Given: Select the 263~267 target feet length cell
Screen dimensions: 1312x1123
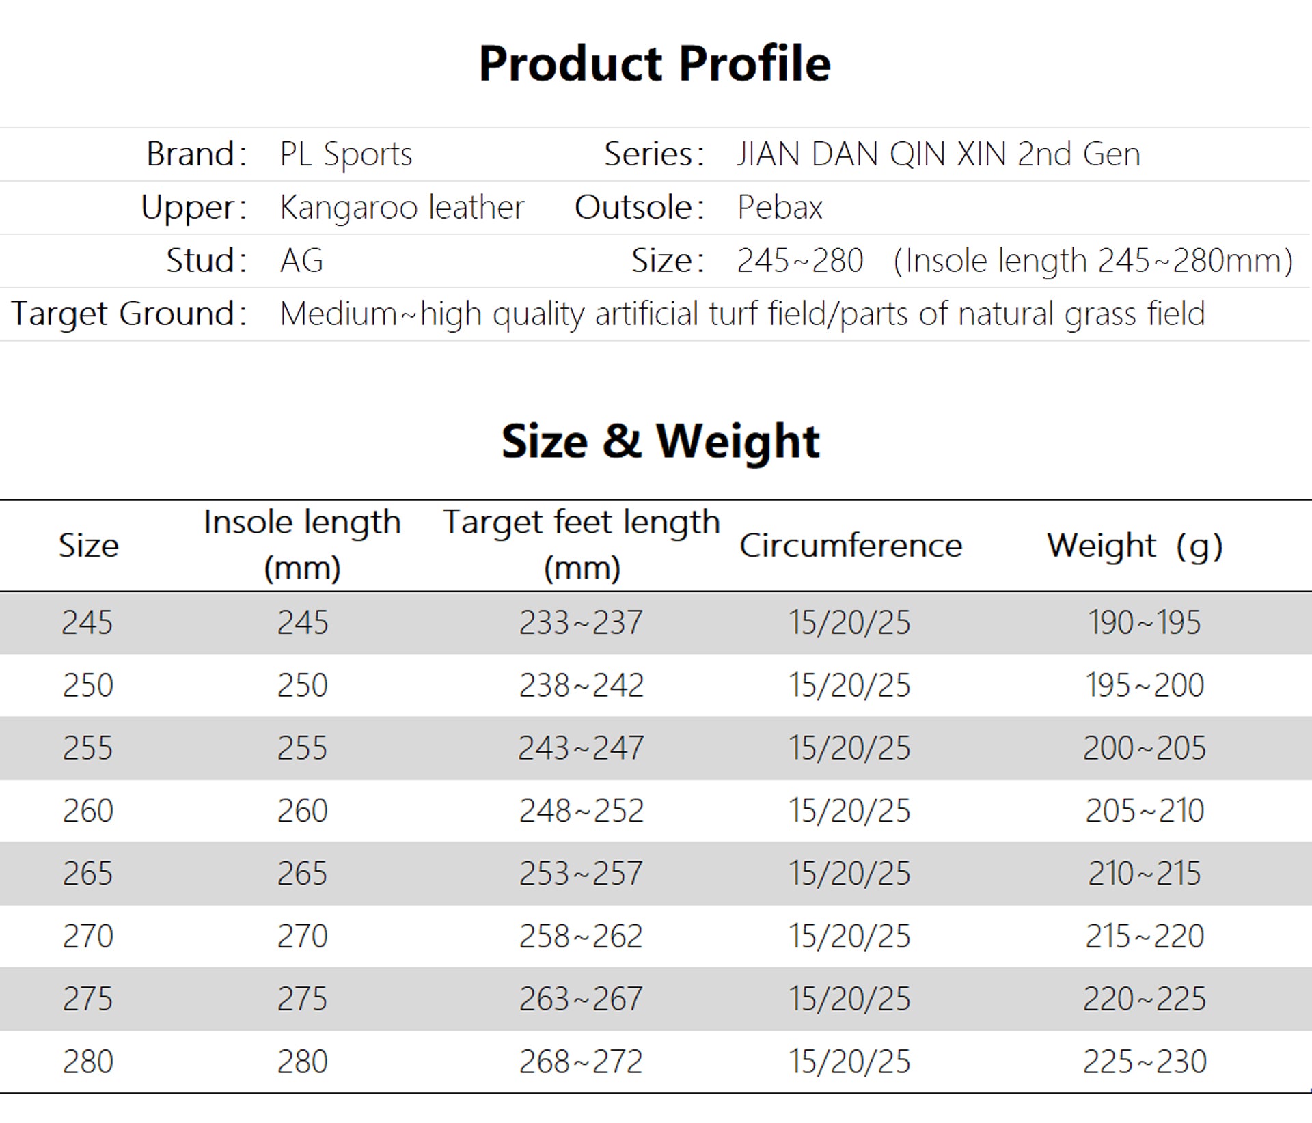Looking at the screenshot, I should point(581,999).
